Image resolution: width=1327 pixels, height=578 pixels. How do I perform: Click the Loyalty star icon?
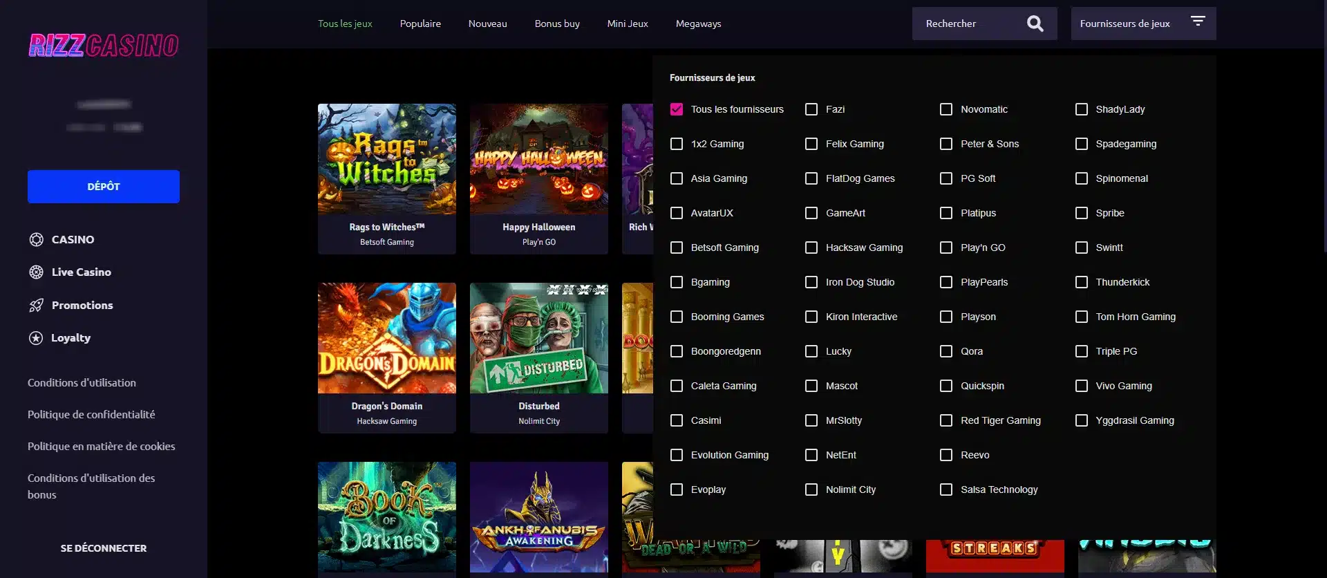[x=36, y=337]
